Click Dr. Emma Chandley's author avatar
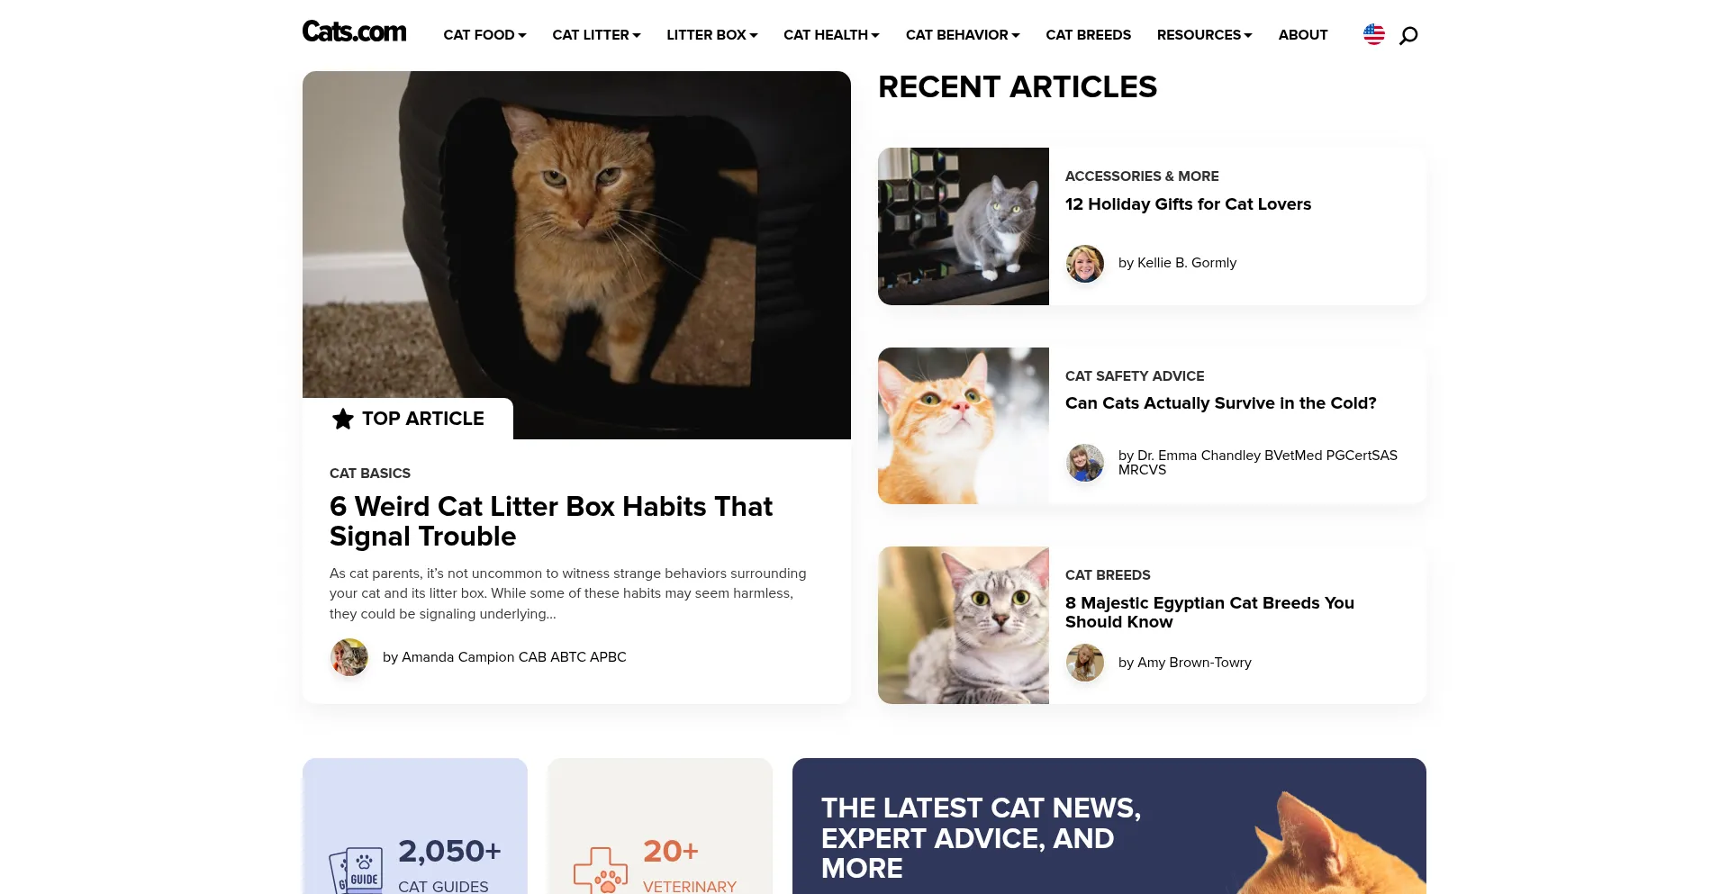This screenshot has width=1729, height=894. [1085, 463]
